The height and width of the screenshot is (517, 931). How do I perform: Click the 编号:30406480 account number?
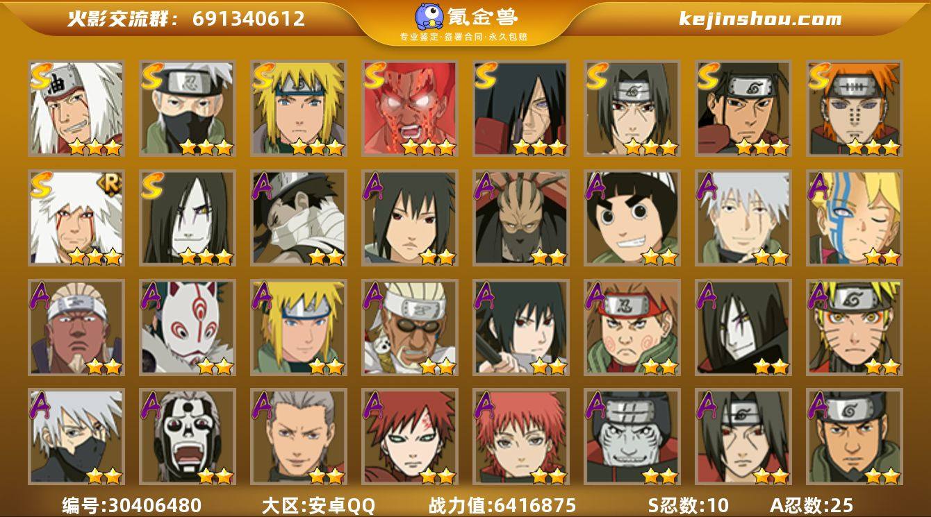click(x=132, y=505)
